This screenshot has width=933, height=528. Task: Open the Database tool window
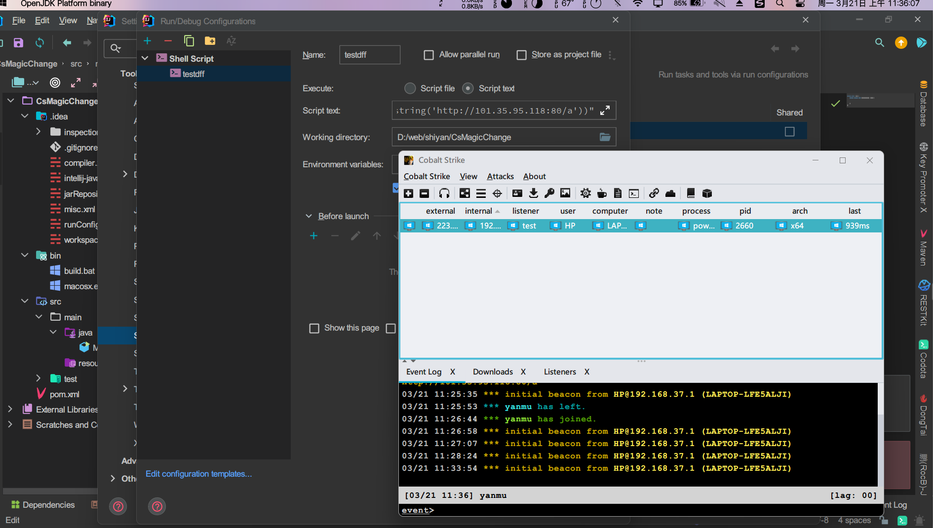923,104
